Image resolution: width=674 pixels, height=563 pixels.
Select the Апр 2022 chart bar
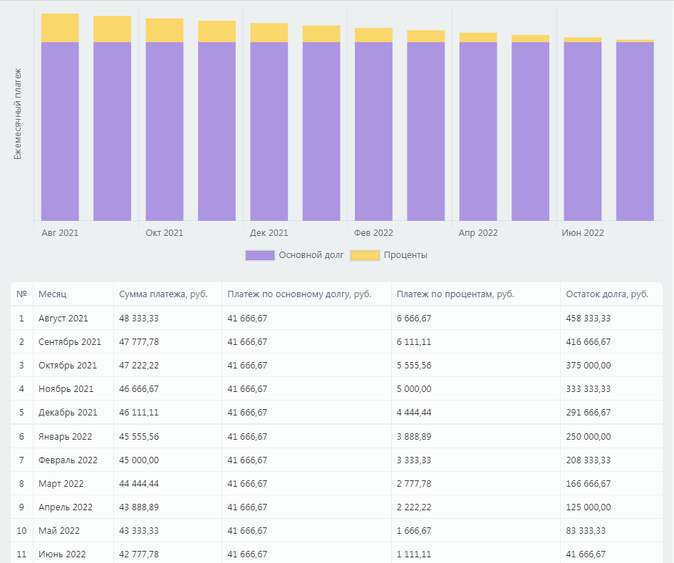tap(478, 126)
